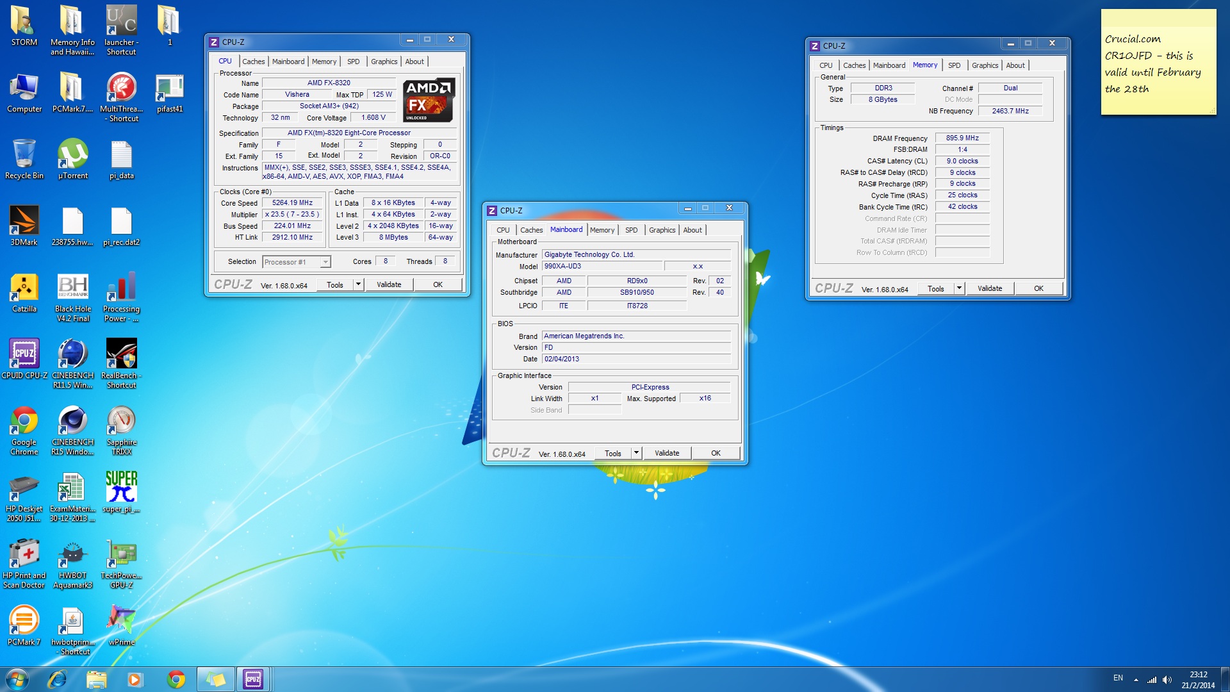The image size is (1230, 692).
Task: Open the MultiThread shortcut icon
Action: click(x=121, y=97)
